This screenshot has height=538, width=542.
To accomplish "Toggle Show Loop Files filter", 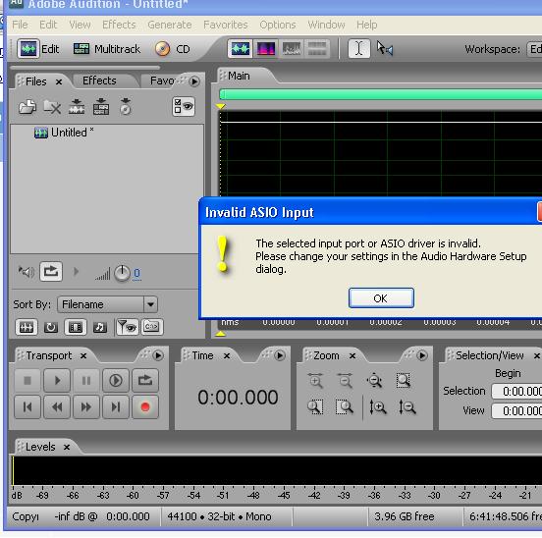I will point(51,327).
